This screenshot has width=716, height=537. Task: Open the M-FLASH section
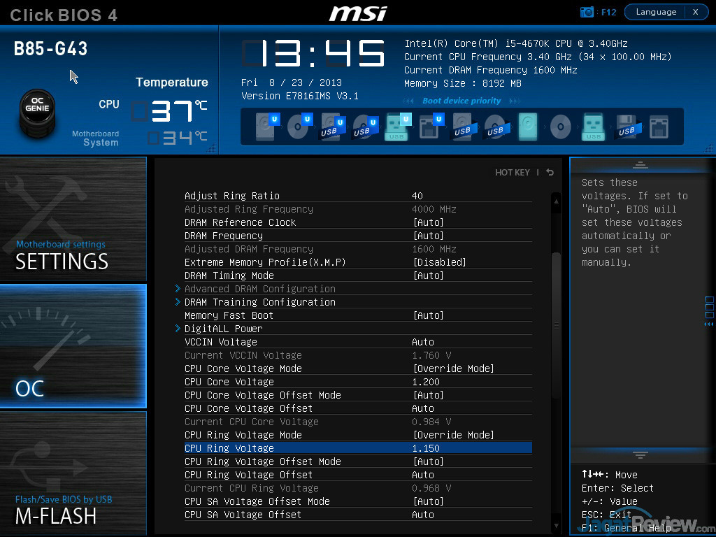[x=73, y=473]
